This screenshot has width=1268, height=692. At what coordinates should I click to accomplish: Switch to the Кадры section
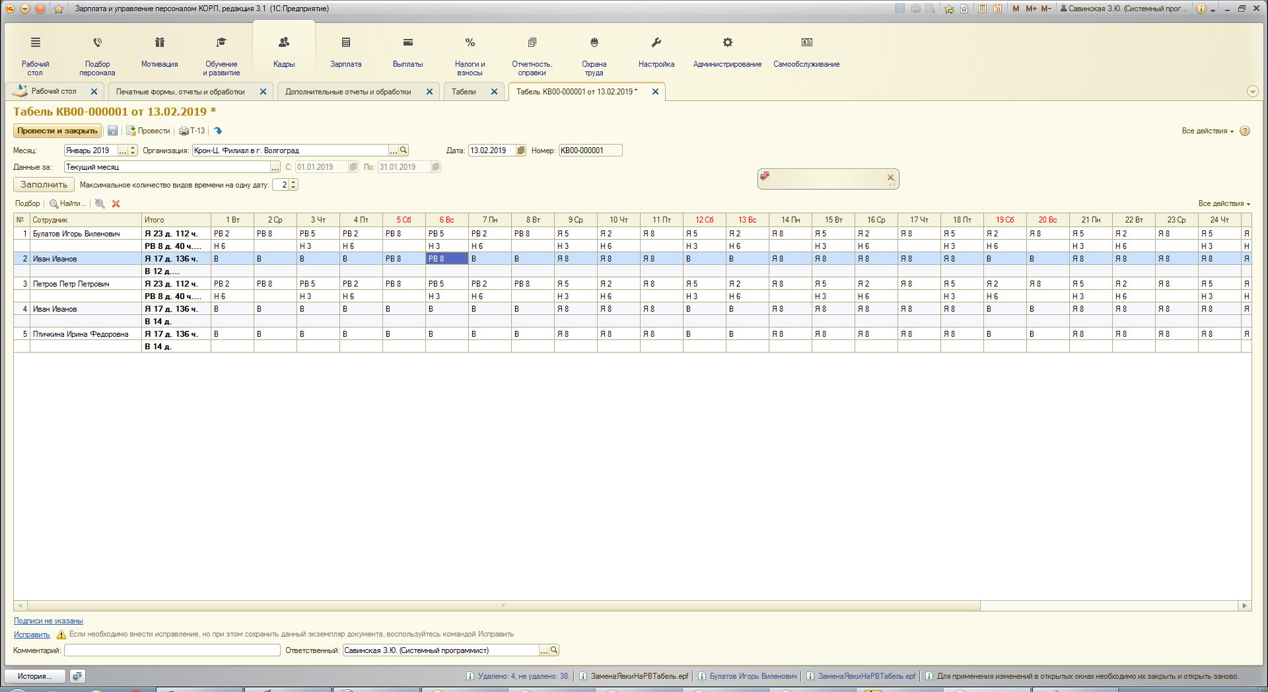[284, 53]
